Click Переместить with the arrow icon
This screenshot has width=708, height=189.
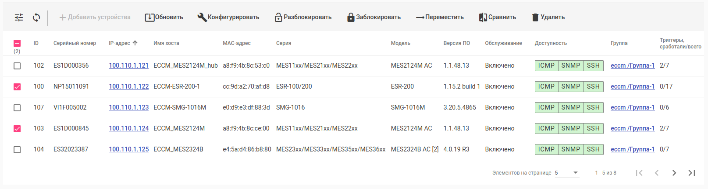pyautogui.click(x=440, y=17)
